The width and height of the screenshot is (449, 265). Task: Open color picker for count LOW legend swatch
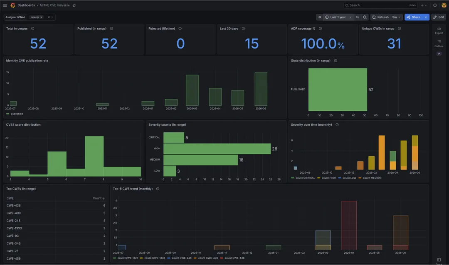[340, 178]
